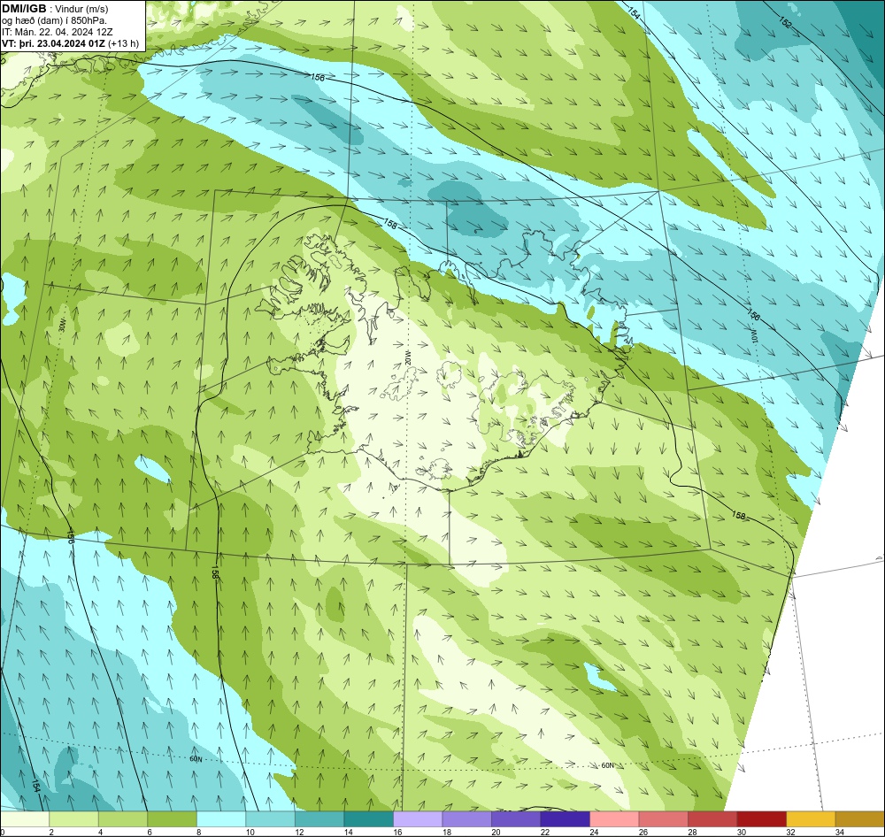Click the legend tick label '20'

click(x=496, y=832)
